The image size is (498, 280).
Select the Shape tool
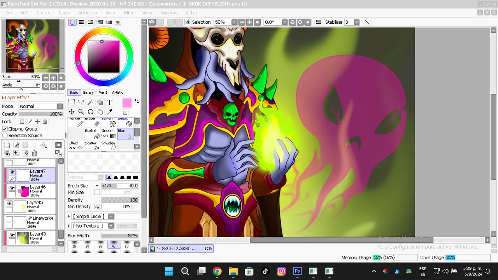point(100,102)
